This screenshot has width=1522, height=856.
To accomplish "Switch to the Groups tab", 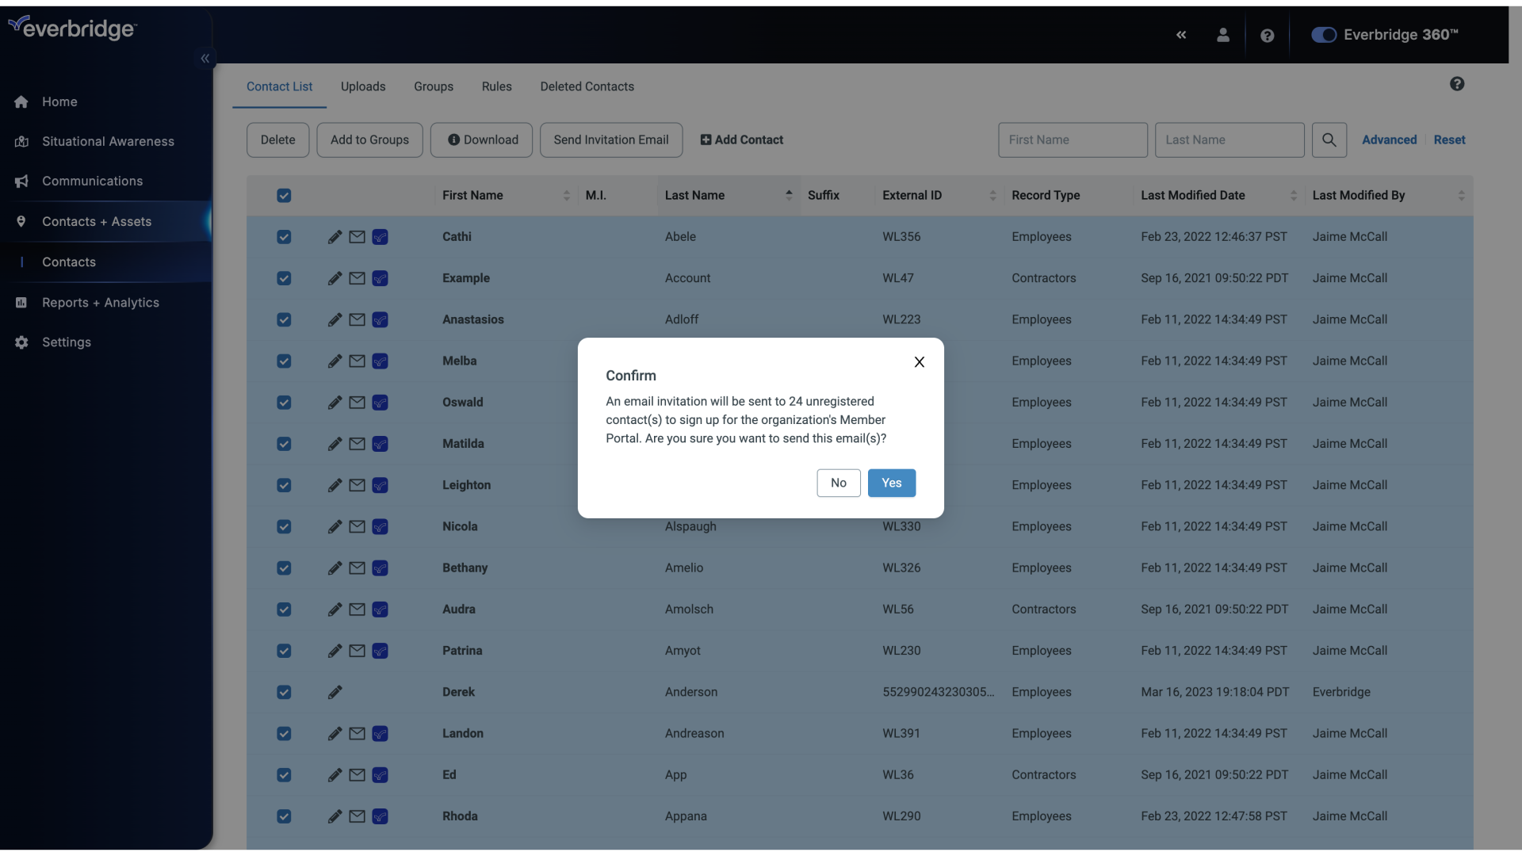I will click(x=434, y=86).
